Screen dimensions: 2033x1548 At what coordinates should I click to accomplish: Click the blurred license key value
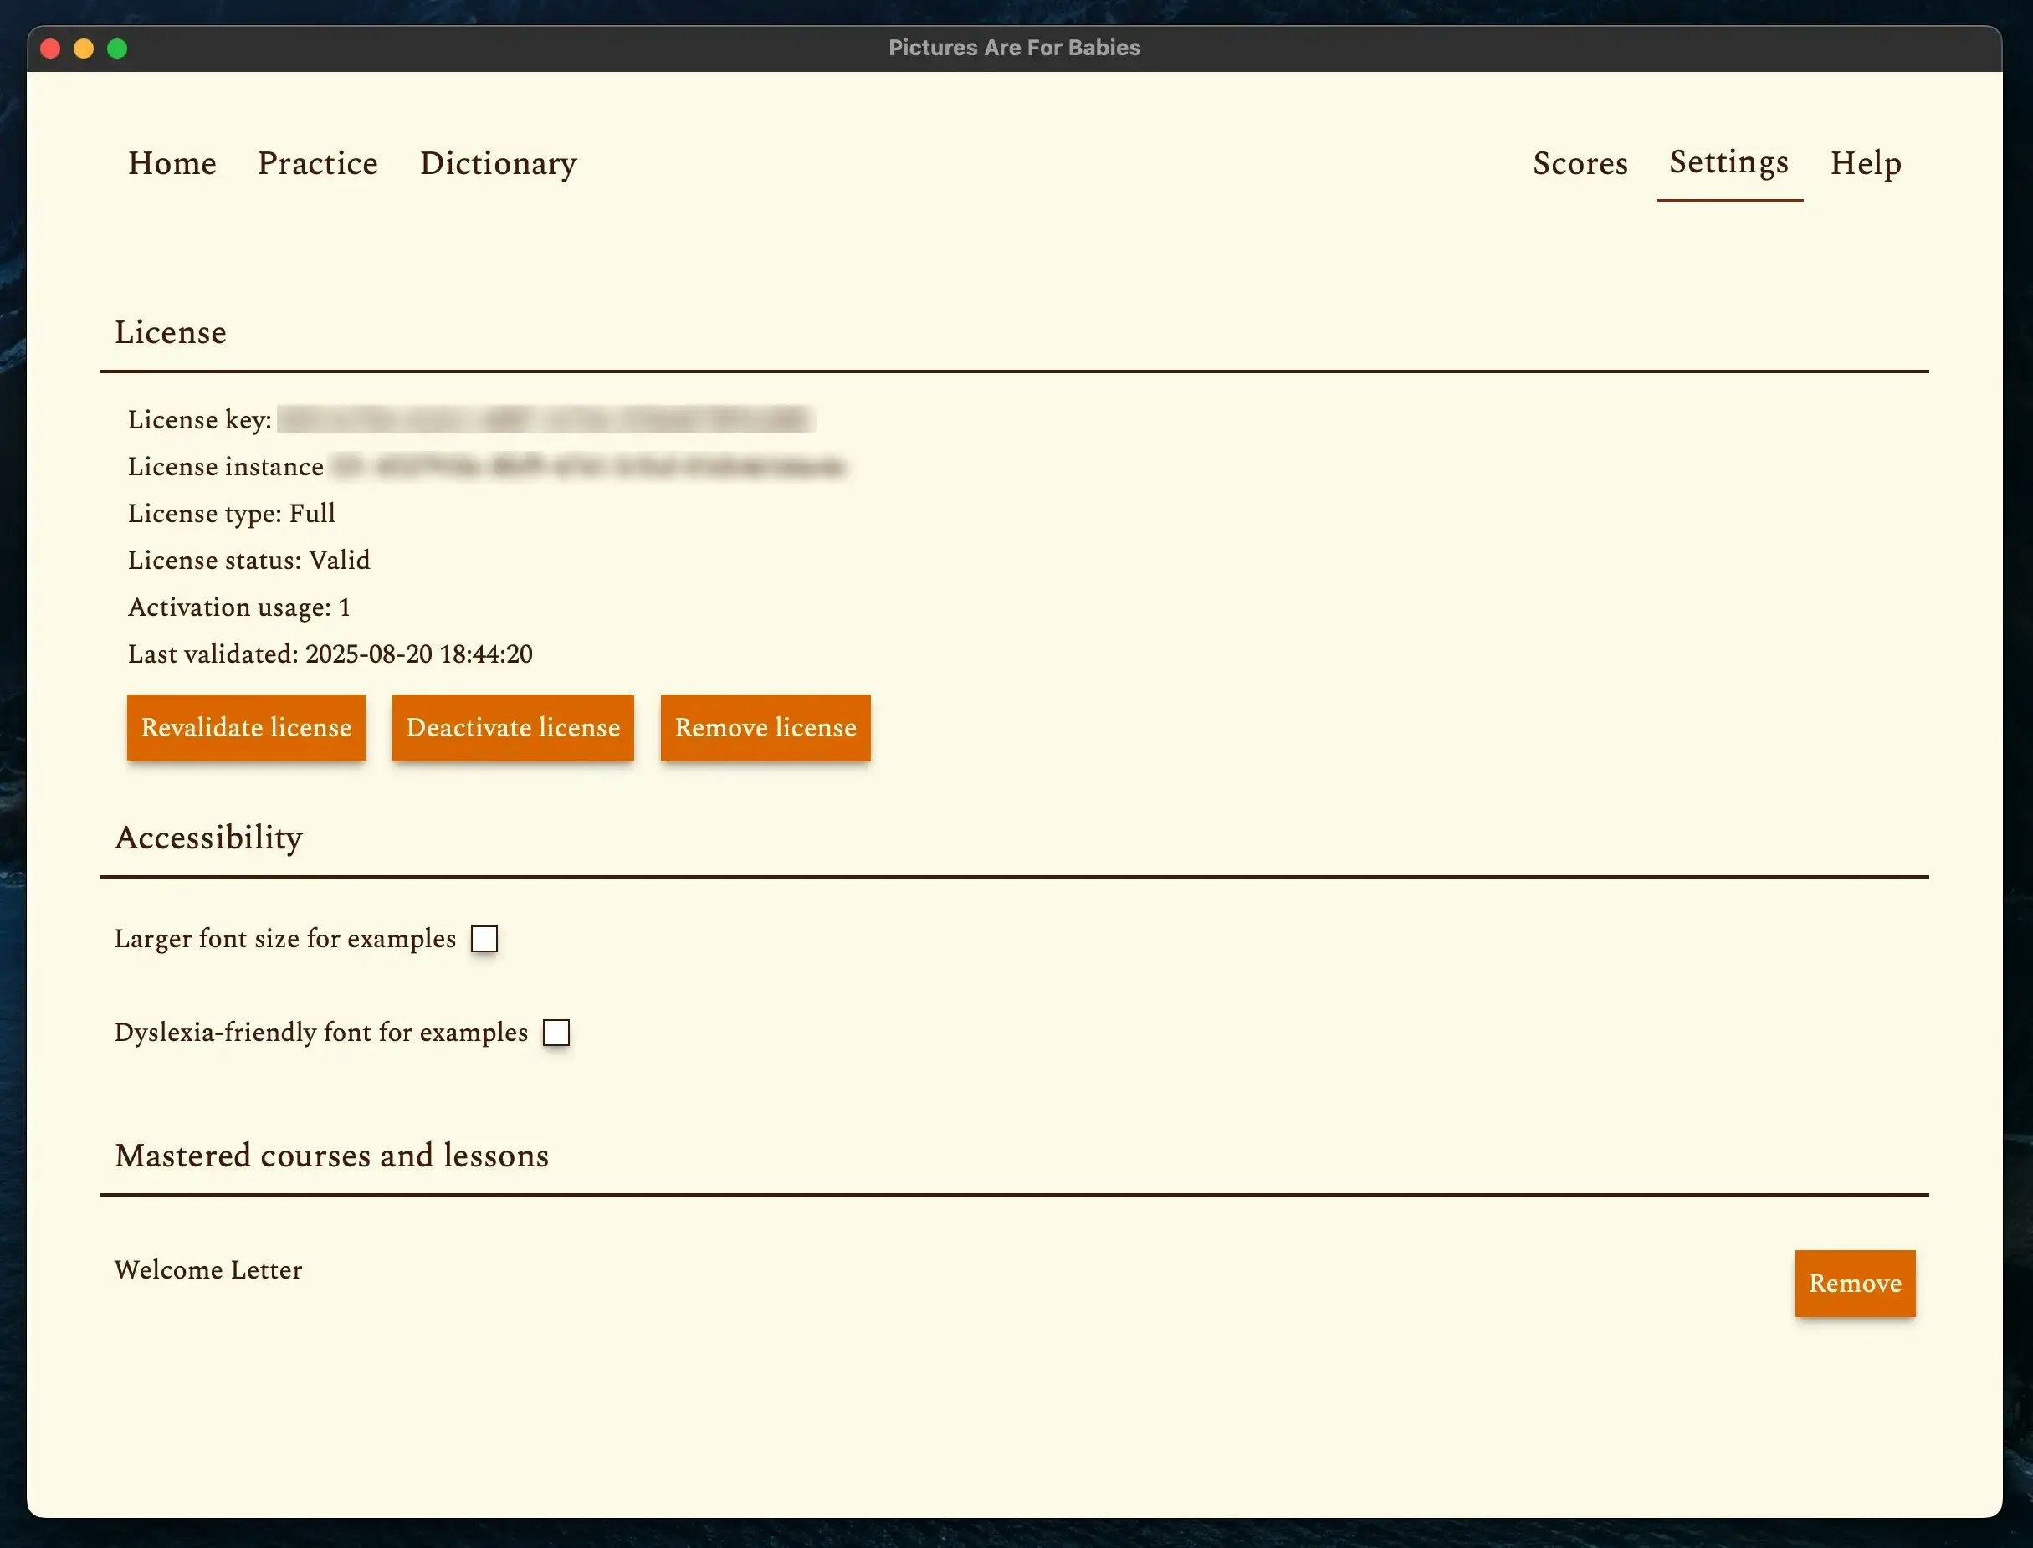tap(544, 419)
